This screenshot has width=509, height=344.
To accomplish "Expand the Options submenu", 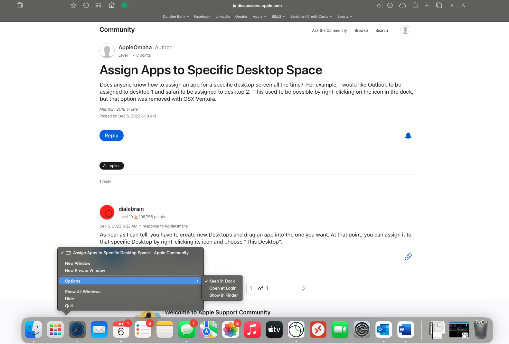I will click(x=131, y=281).
